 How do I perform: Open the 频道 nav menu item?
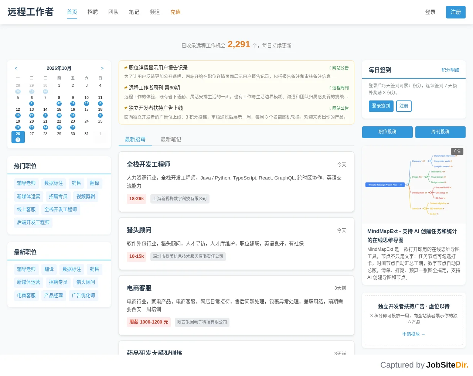click(x=155, y=12)
